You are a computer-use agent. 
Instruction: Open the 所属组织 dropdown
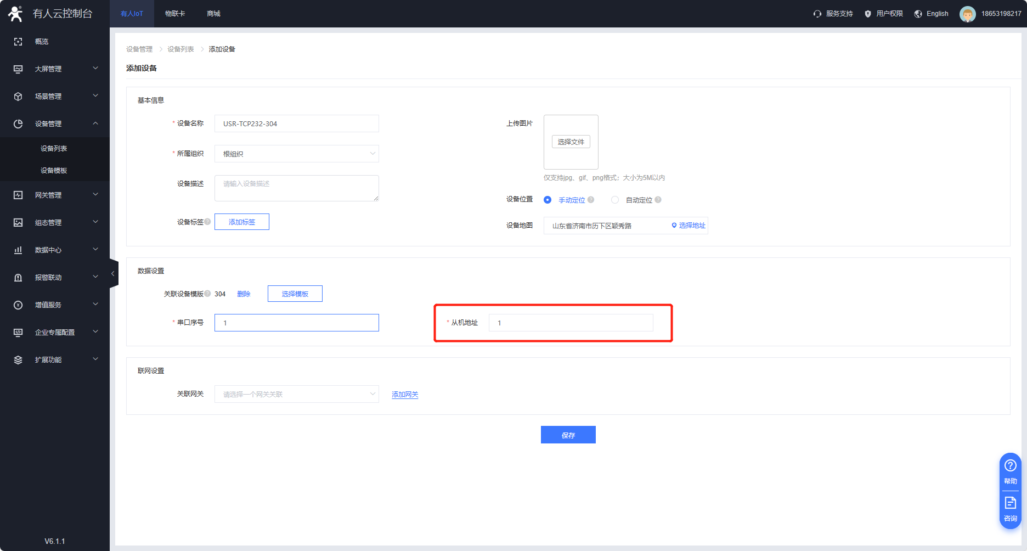296,154
